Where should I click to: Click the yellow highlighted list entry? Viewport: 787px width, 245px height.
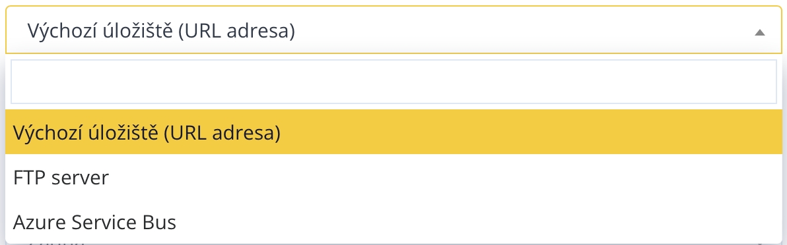393,132
